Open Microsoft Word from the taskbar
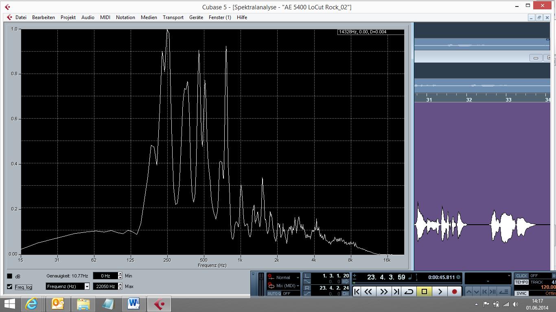 pos(134,304)
